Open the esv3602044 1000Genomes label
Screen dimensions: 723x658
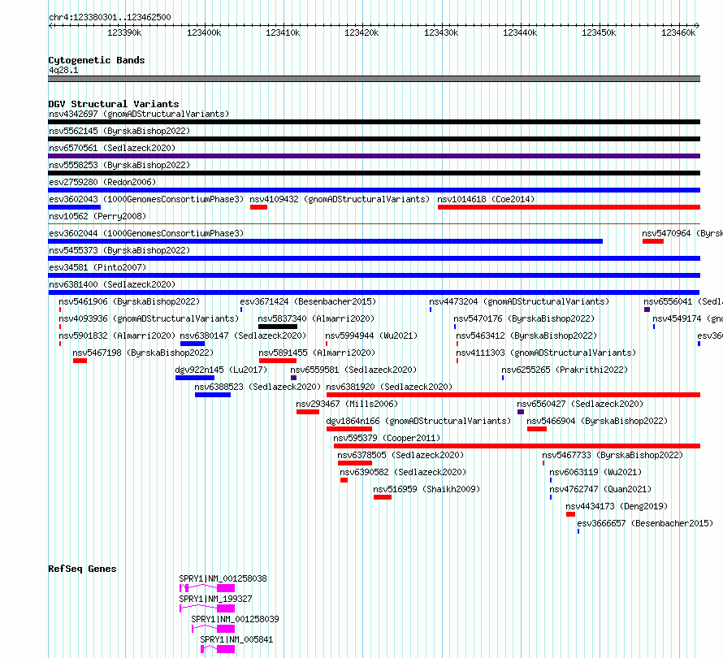[x=146, y=233]
